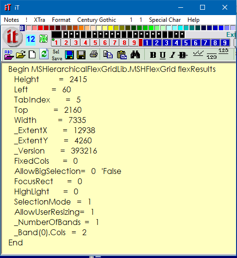This screenshot has height=258, width=237.
Task: Select red note slot 9
Action: [134, 43]
